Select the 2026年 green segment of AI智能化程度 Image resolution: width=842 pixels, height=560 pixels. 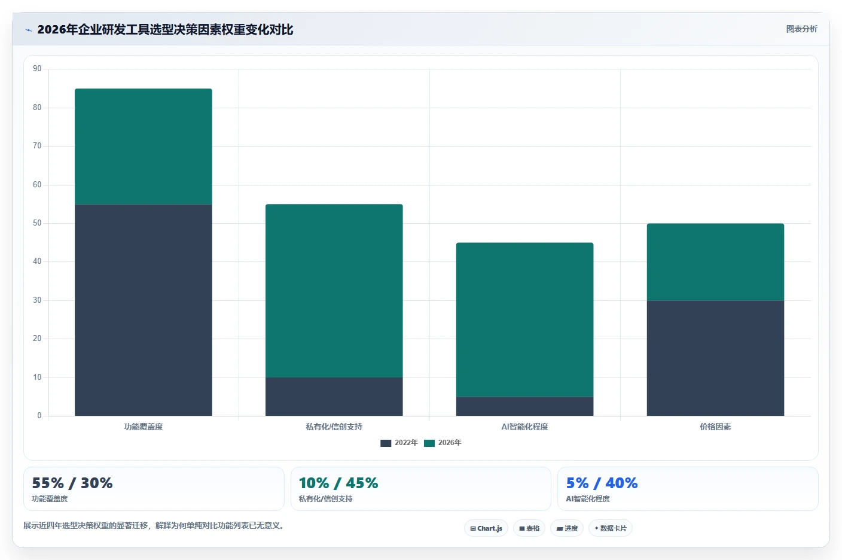point(525,319)
